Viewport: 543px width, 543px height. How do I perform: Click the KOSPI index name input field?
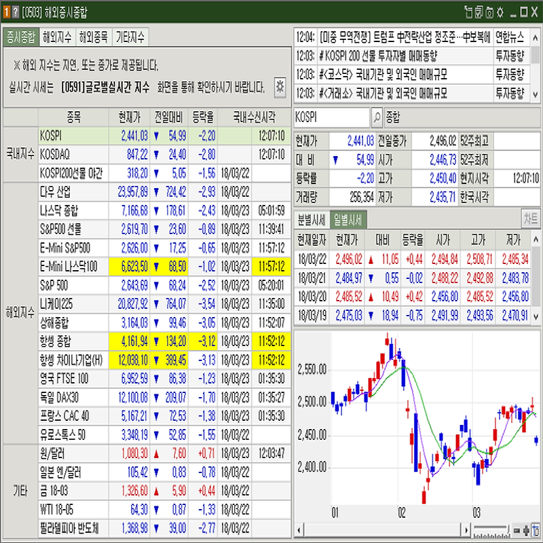331,117
